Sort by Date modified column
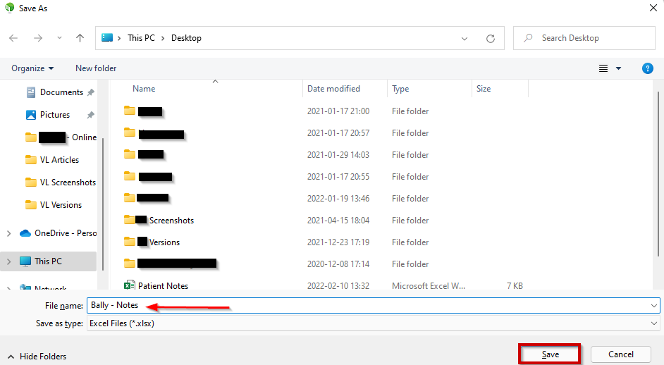This screenshot has width=664, height=365. 333,89
